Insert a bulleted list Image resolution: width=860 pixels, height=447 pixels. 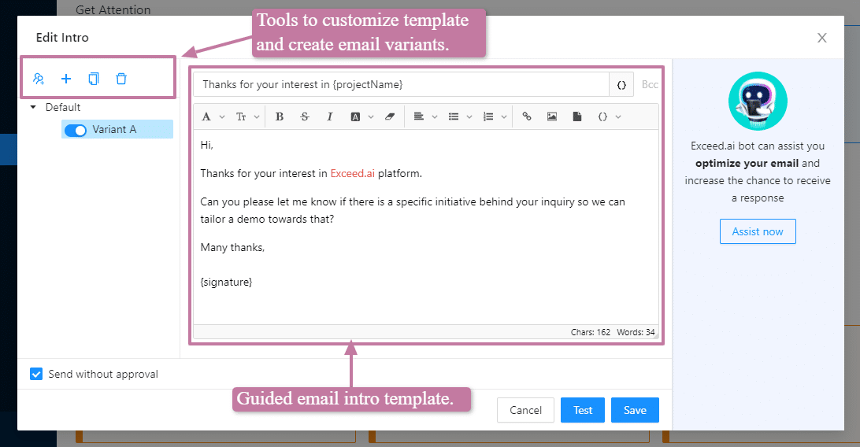[454, 116]
